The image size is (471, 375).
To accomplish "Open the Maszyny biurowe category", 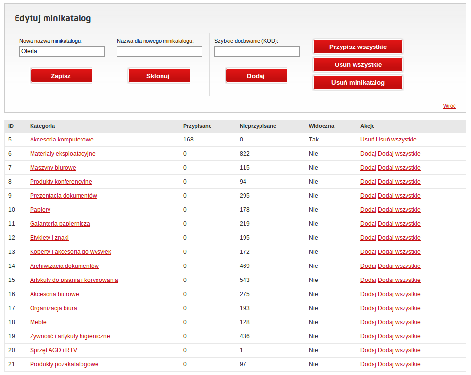I will tap(53, 168).
